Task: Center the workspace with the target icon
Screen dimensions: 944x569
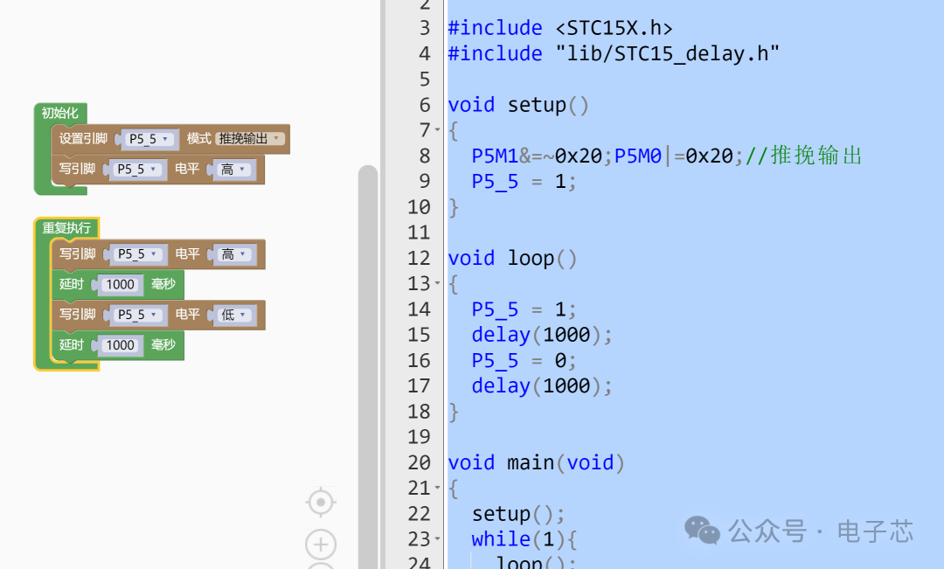Action: [x=321, y=502]
